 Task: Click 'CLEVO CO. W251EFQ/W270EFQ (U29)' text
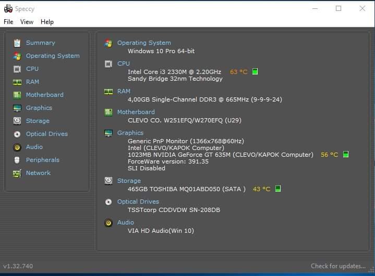click(185, 120)
